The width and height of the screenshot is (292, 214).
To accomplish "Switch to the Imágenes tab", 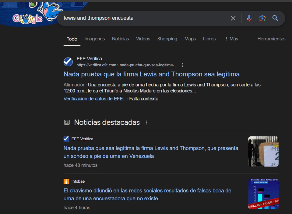I will [95, 39].
